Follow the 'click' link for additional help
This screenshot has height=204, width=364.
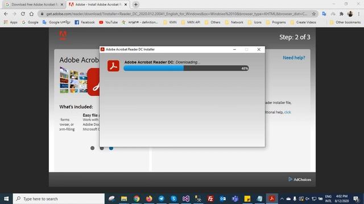click(x=287, y=112)
